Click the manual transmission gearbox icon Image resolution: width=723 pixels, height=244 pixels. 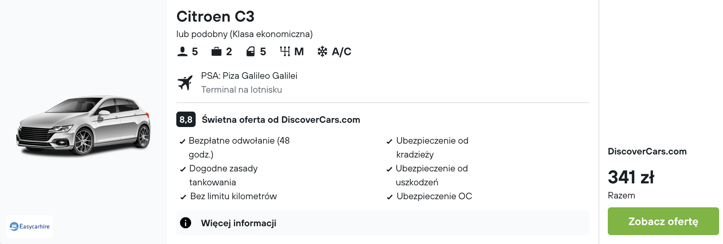pos(285,51)
